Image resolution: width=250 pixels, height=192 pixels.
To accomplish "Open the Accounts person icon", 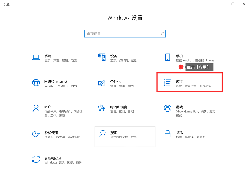I will click(36, 108).
